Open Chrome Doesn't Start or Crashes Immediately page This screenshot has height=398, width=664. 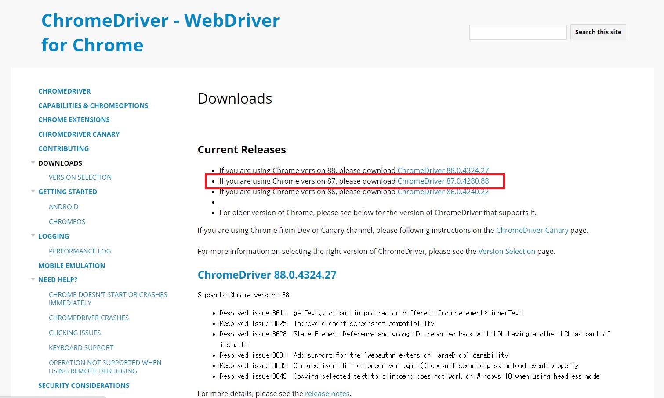[108, 299]
